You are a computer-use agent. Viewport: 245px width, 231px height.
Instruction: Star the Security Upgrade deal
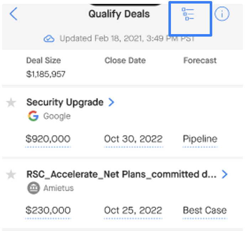[11, 102]
